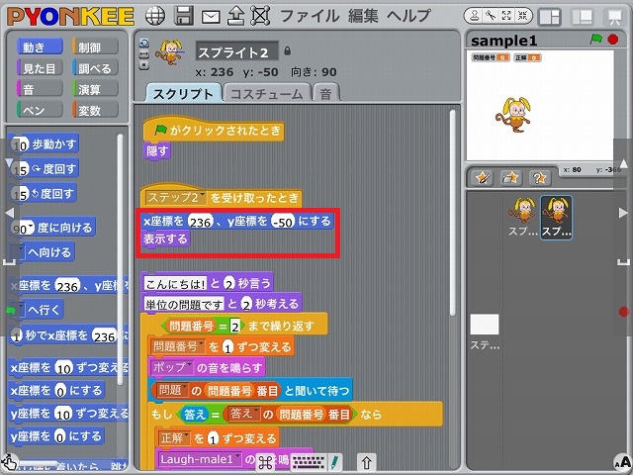Image resolution: width=633 pixels, height=475 pixels.
Task: Click the green flag start button
Action: click(x=595, y=40)
